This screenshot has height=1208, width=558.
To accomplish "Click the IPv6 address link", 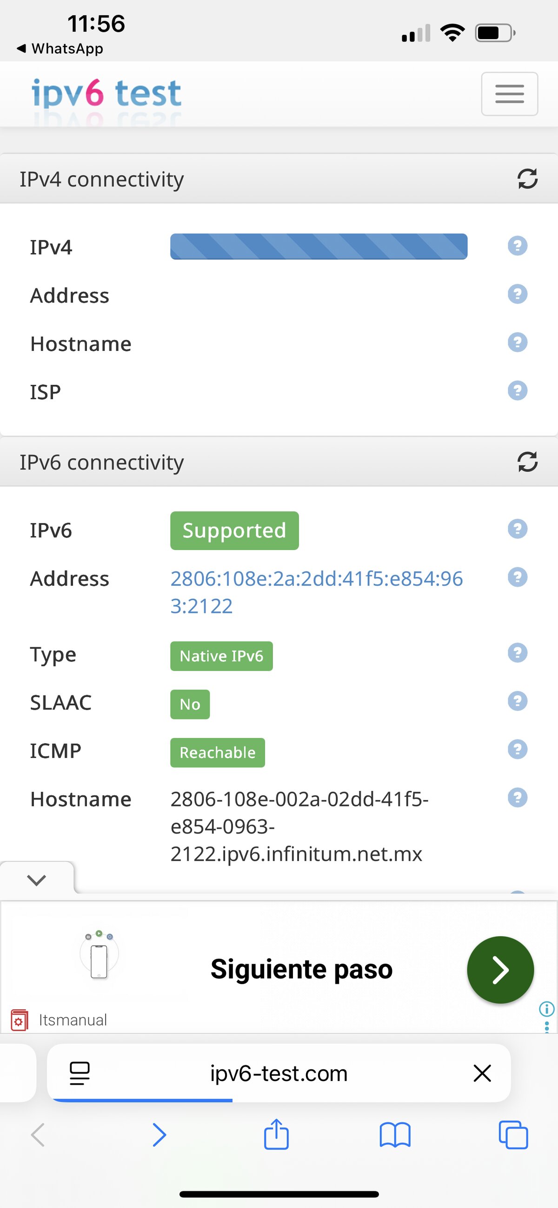I will 316,592.
